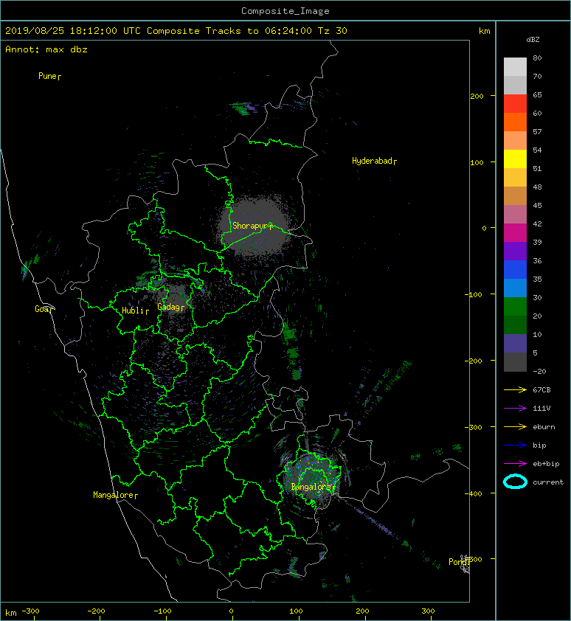Click the 0 horizontal axis tick label

(231, 611)
